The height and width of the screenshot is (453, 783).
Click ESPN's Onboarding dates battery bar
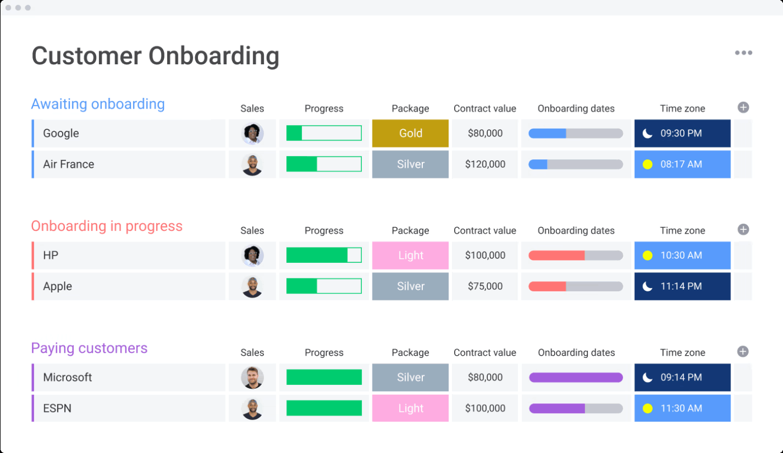[576, 408]
